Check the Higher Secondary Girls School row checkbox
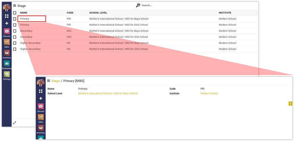This screenshot has height=141, width=294. [x=15, y=49]
